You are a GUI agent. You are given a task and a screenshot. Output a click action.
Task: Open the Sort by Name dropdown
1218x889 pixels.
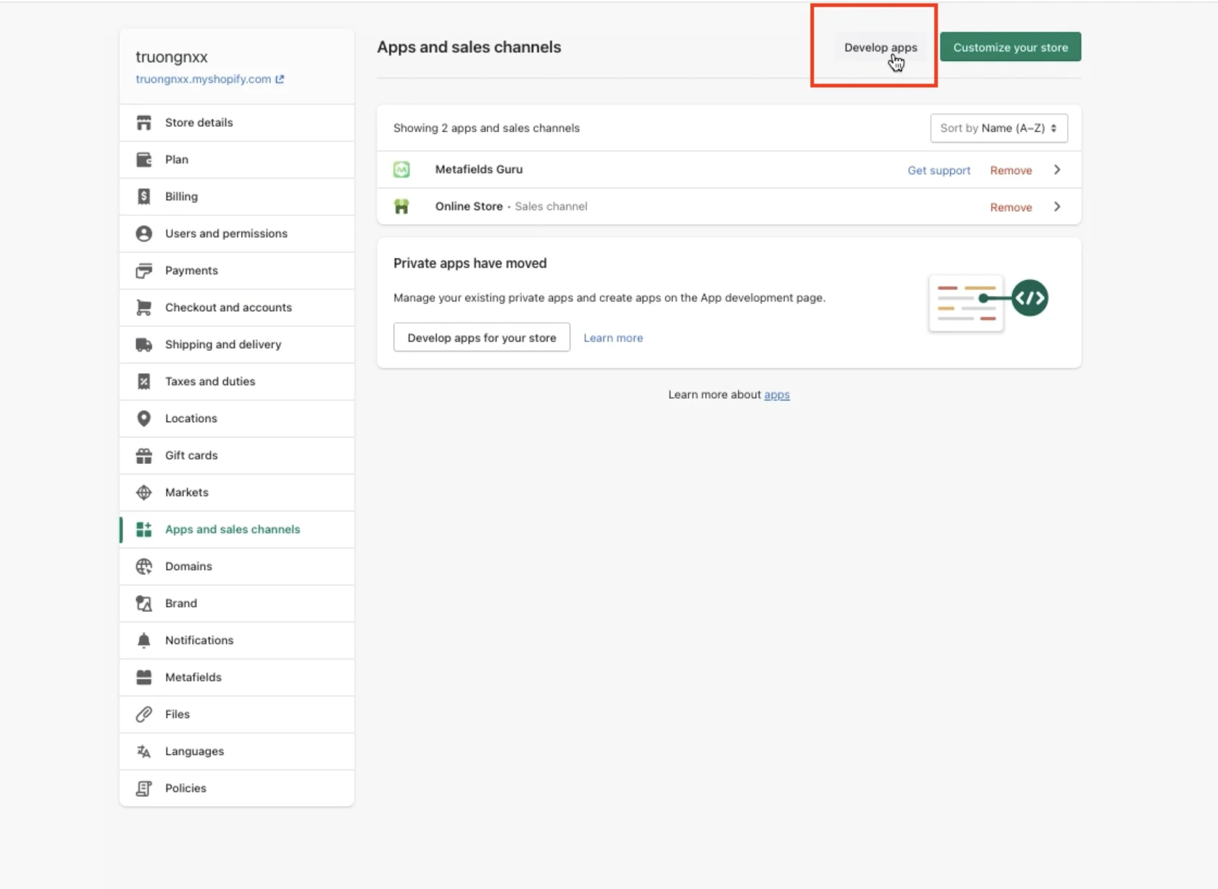(x=999, y=128)
